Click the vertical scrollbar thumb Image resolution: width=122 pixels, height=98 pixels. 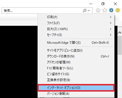pyautogui.click(x=120, y=45)
